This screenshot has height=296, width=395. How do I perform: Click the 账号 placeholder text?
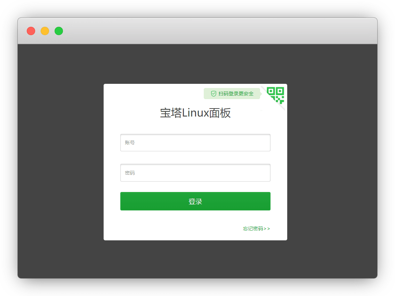coord(130,143)
